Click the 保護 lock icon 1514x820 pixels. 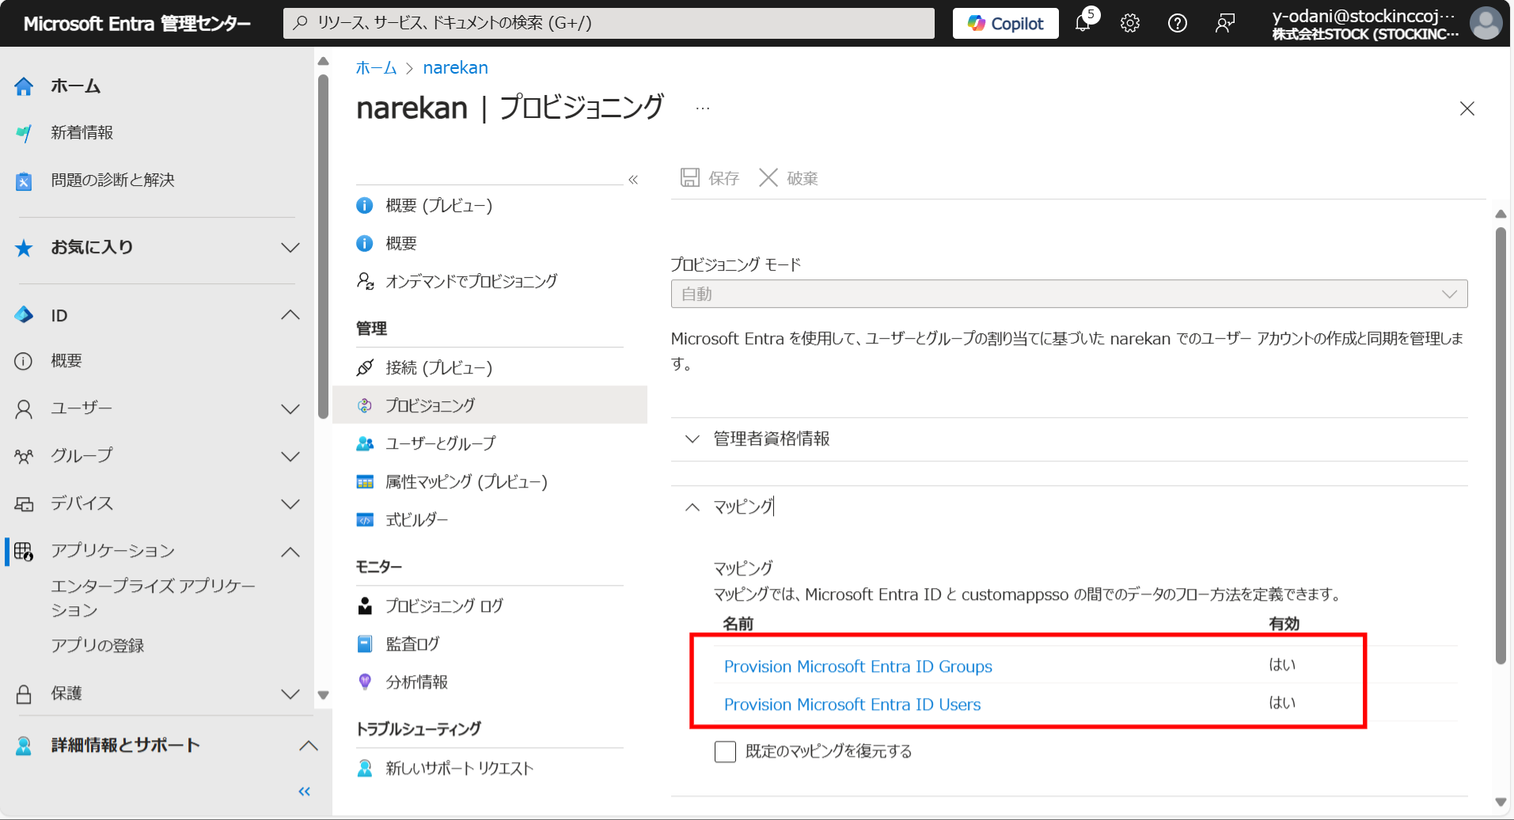[24, 694]
